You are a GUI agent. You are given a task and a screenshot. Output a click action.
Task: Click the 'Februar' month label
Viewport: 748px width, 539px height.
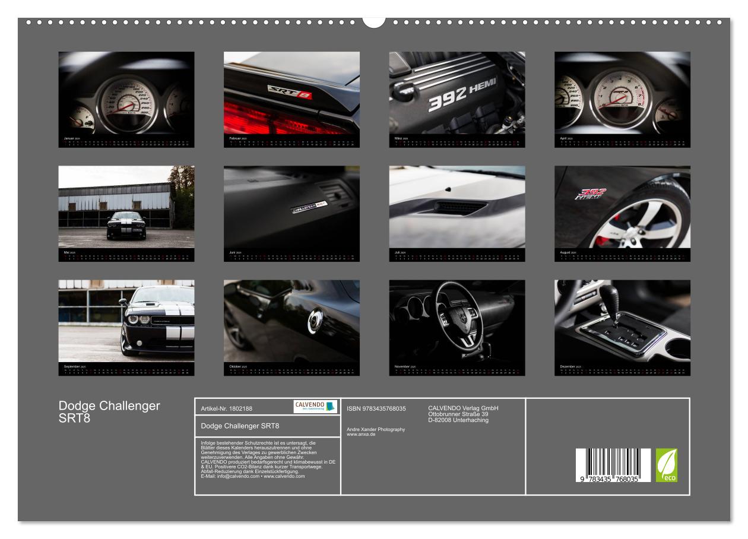[x=234, y=138]
